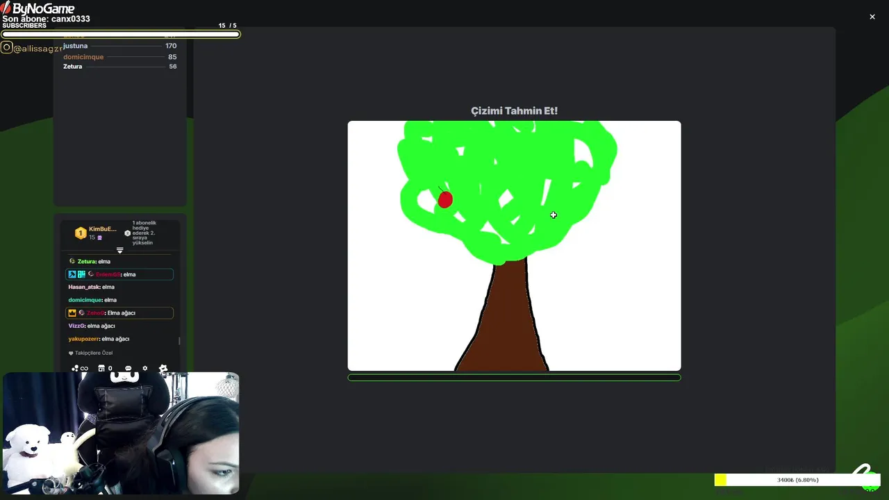Click the chat panel scrollbar
This screenshot has height=500, width=889.
pos(180,340)
